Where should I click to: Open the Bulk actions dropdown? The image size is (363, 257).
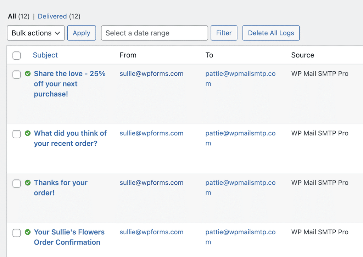[35, 33]
